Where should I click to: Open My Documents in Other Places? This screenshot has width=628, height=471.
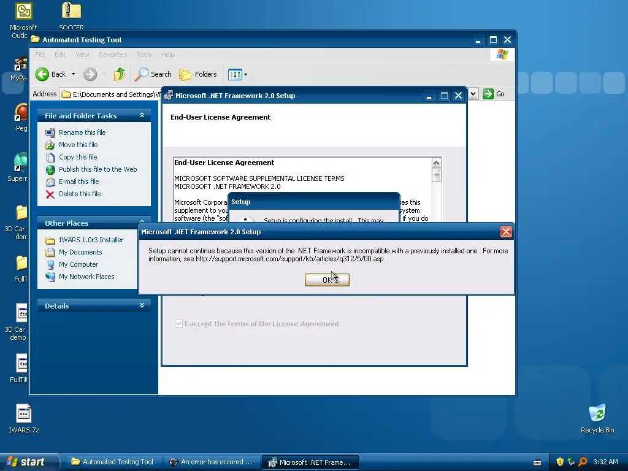[x=80, y=252]
